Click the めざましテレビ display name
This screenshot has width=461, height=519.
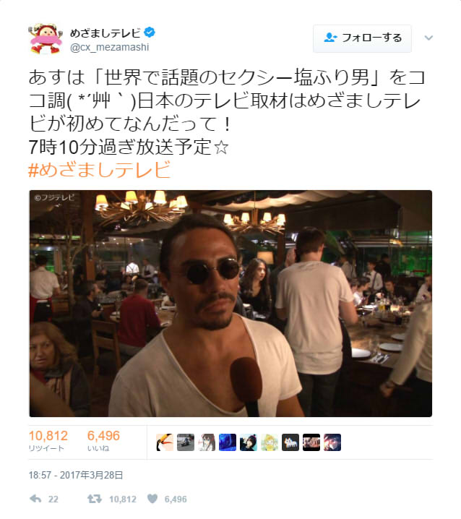tap(105, 33)
